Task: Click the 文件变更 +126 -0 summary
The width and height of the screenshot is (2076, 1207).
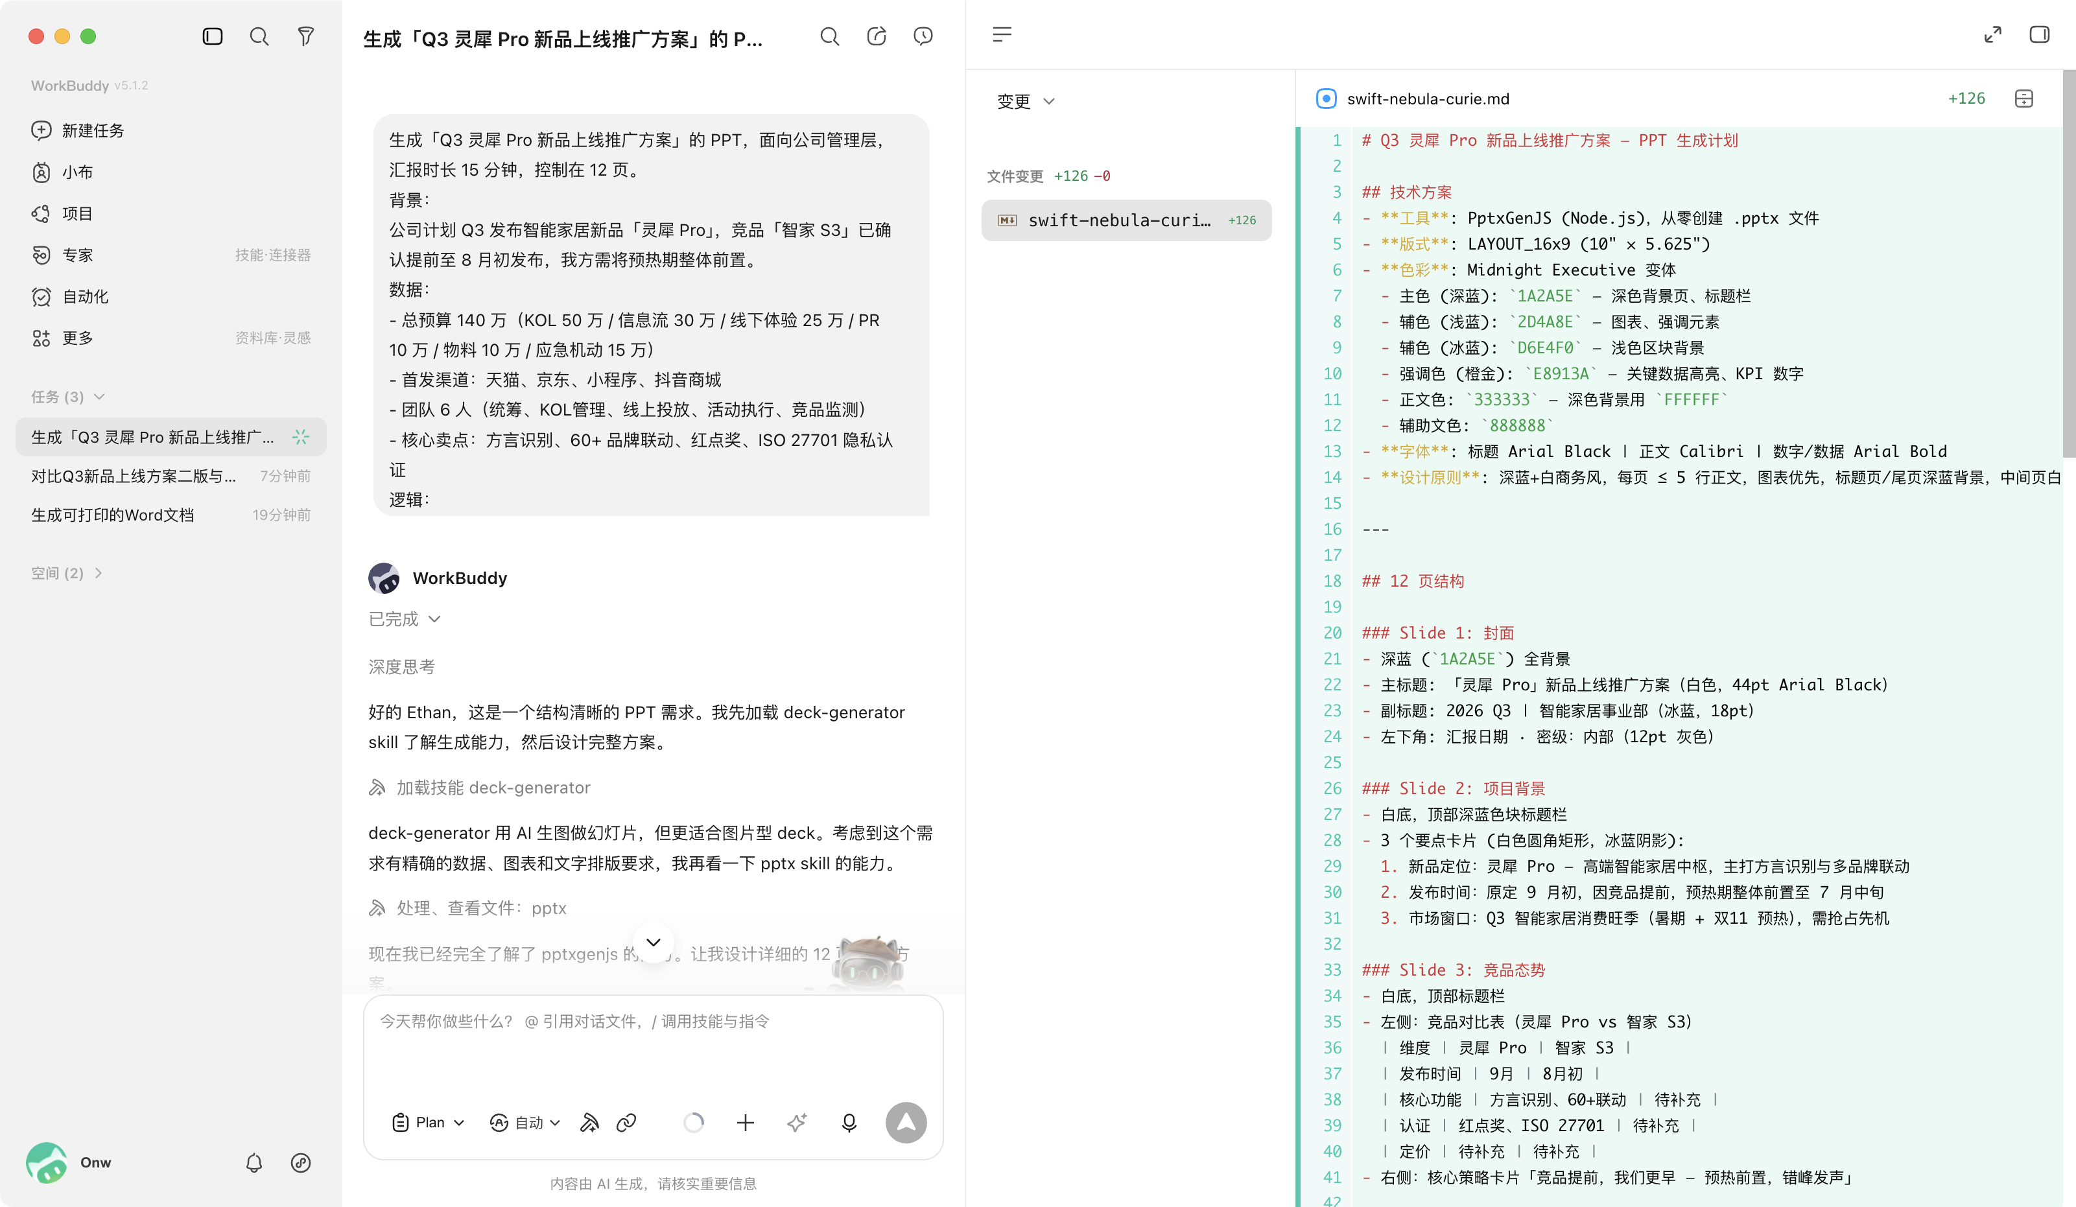Action: coord(1049,176)
